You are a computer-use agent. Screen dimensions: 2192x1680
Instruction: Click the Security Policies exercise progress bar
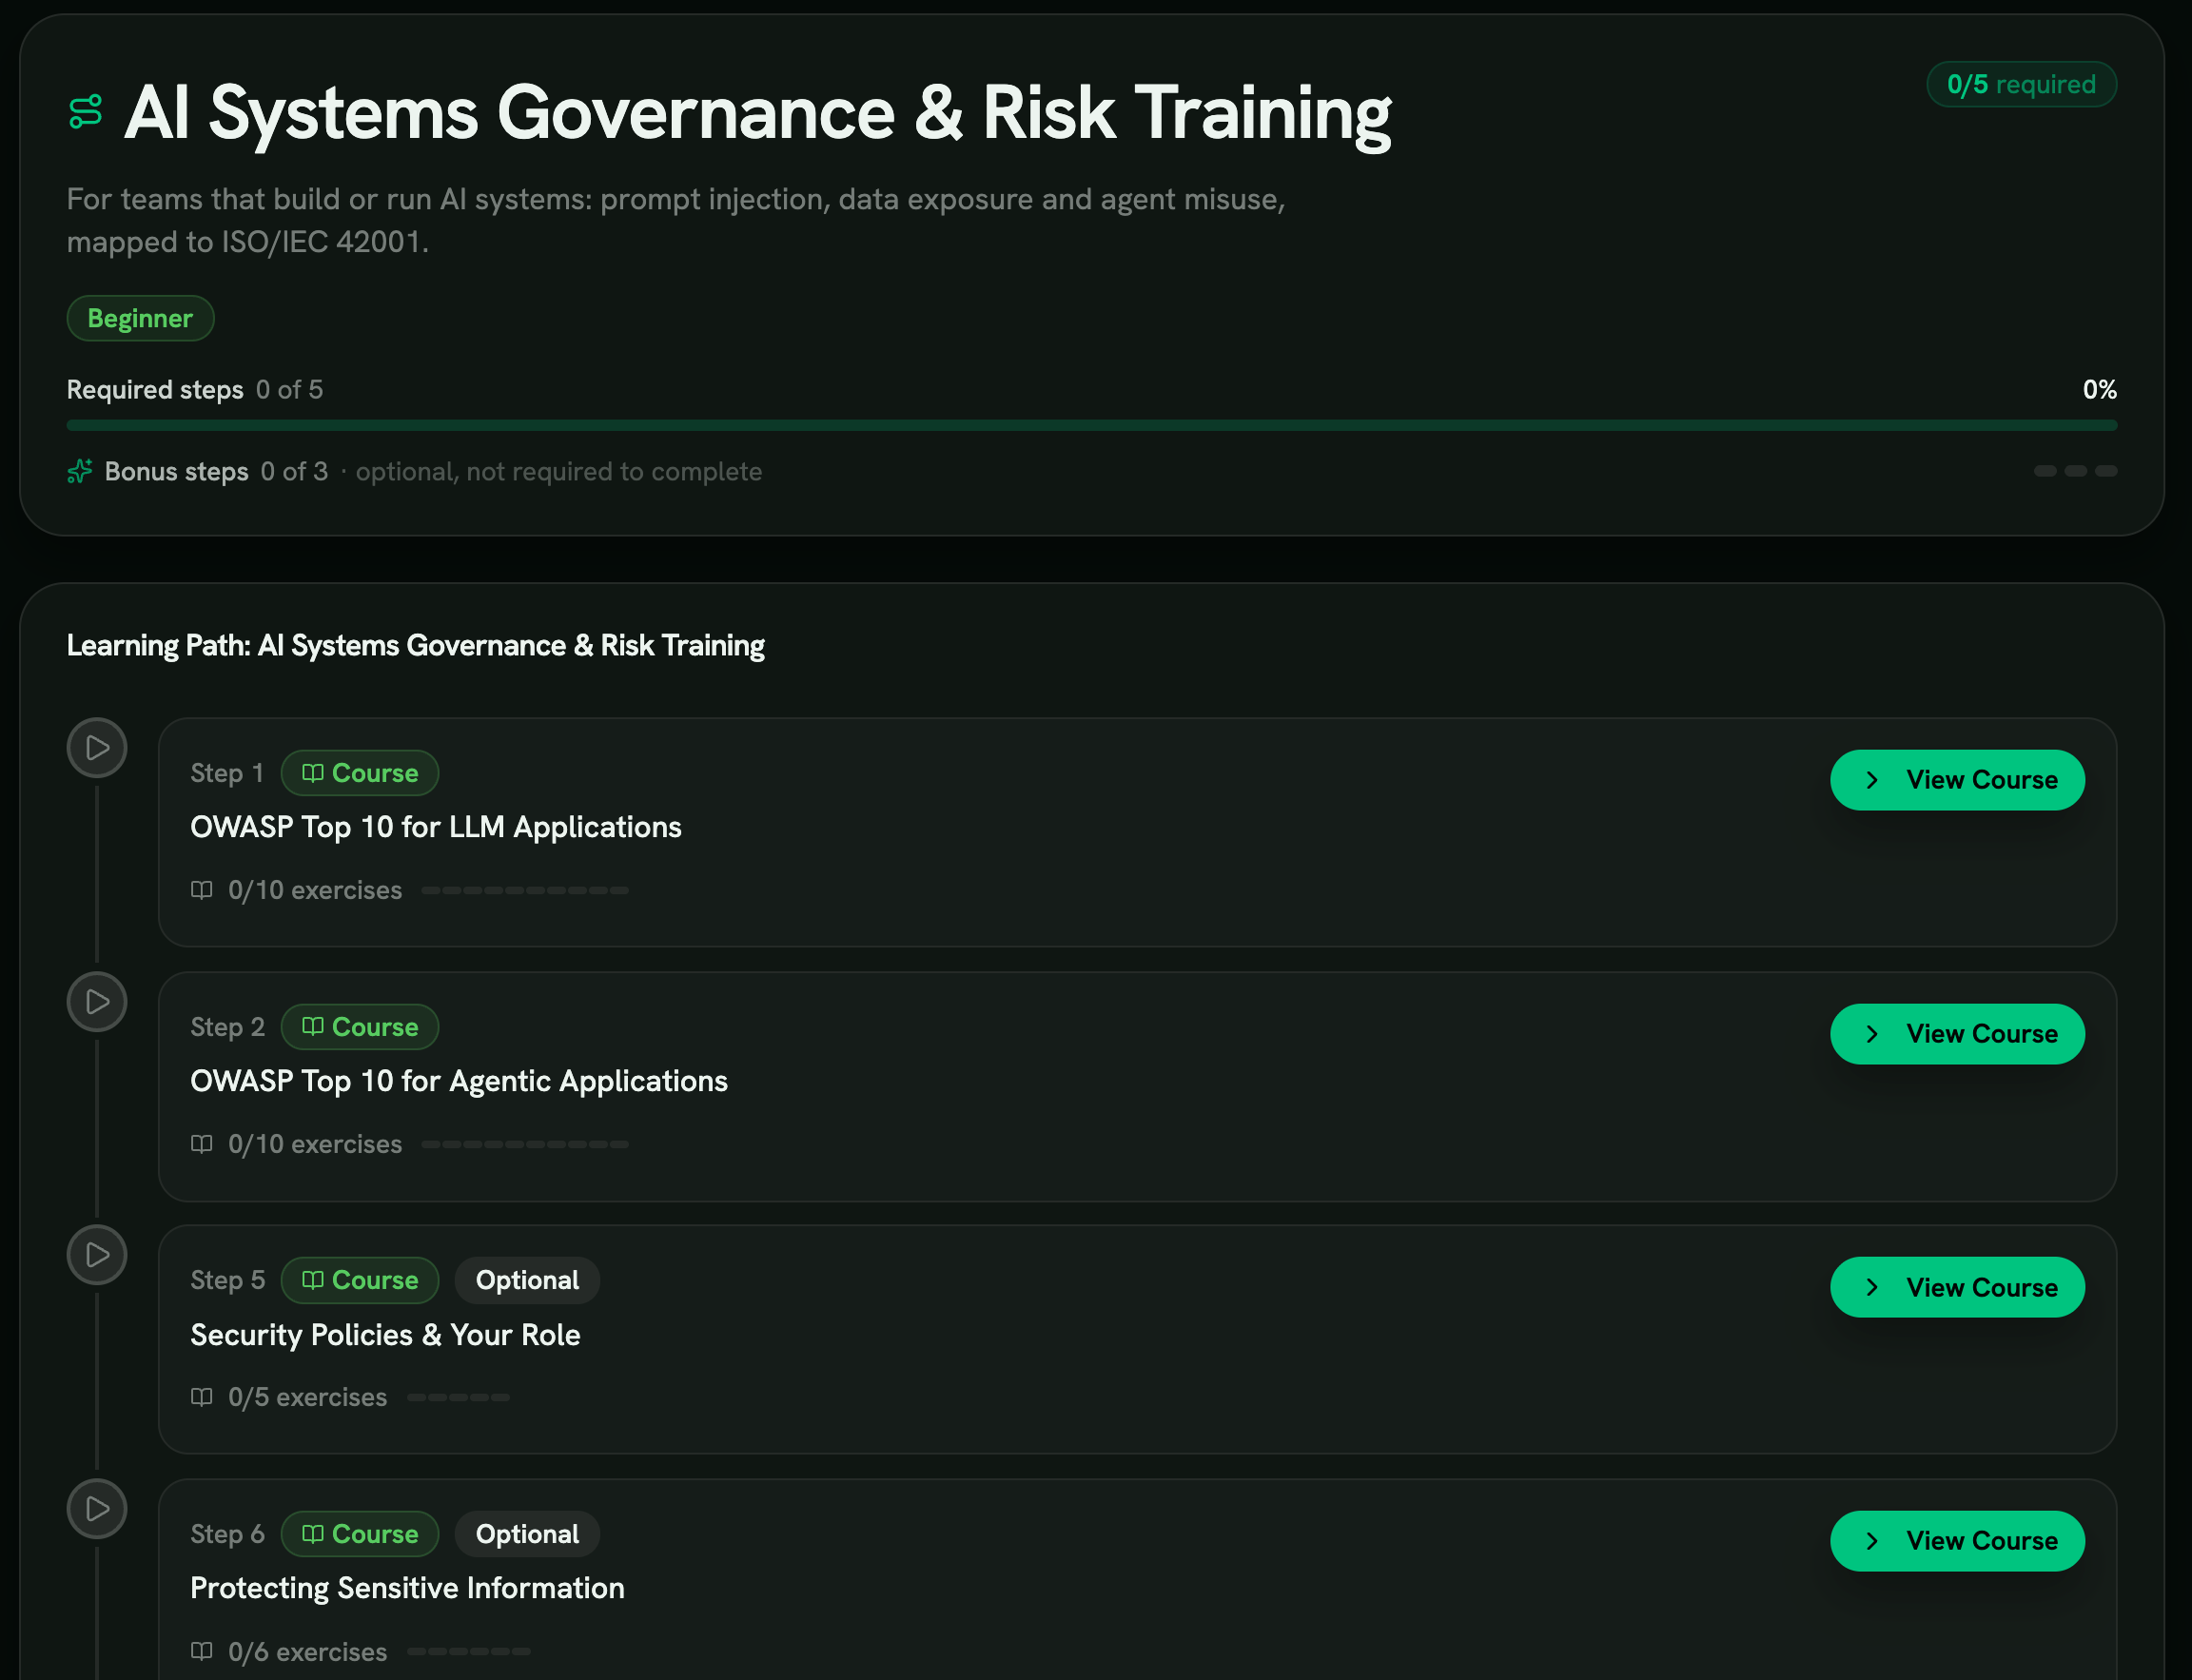(x=458, y=1397)
